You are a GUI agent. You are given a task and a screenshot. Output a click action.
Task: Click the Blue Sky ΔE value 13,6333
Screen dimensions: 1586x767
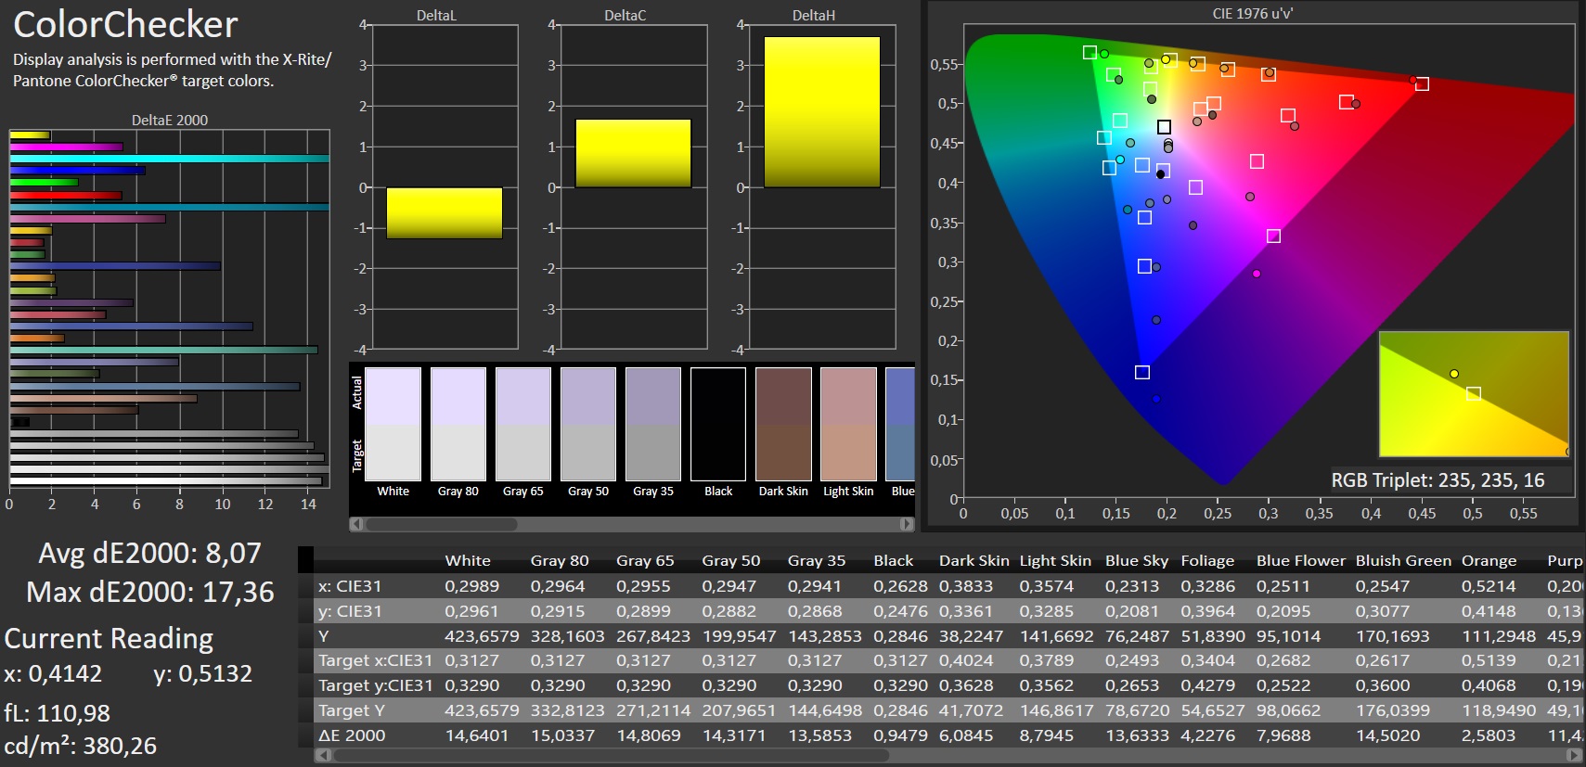coord(1137,735)
